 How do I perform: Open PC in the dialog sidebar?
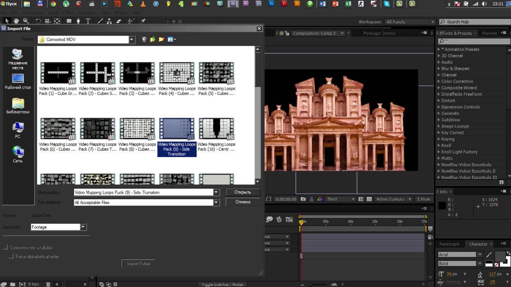18,131
